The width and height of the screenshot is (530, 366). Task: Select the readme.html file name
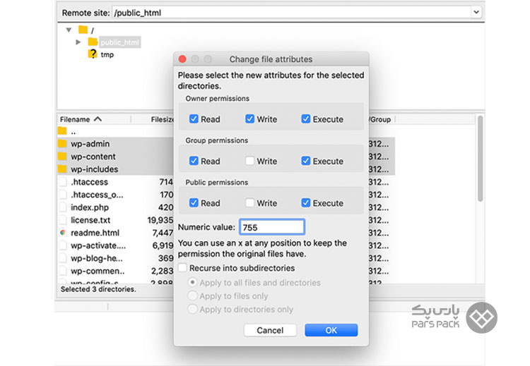point(95,233)
